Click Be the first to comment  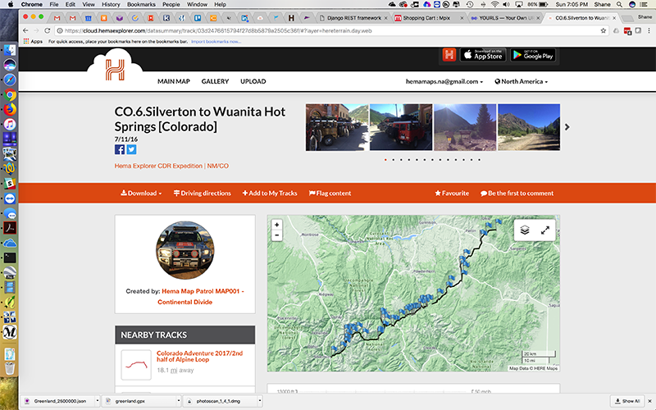517,194
